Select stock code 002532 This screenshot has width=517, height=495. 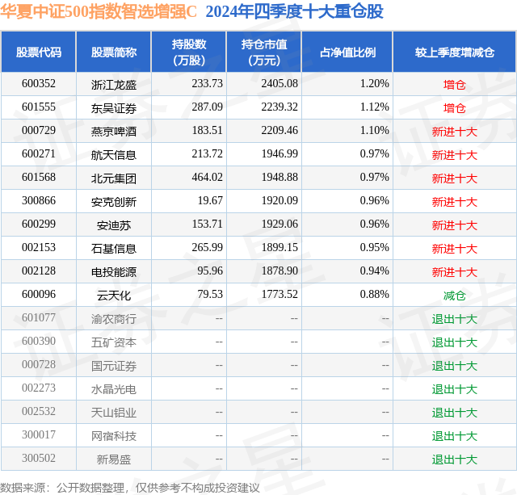point(39,411)
